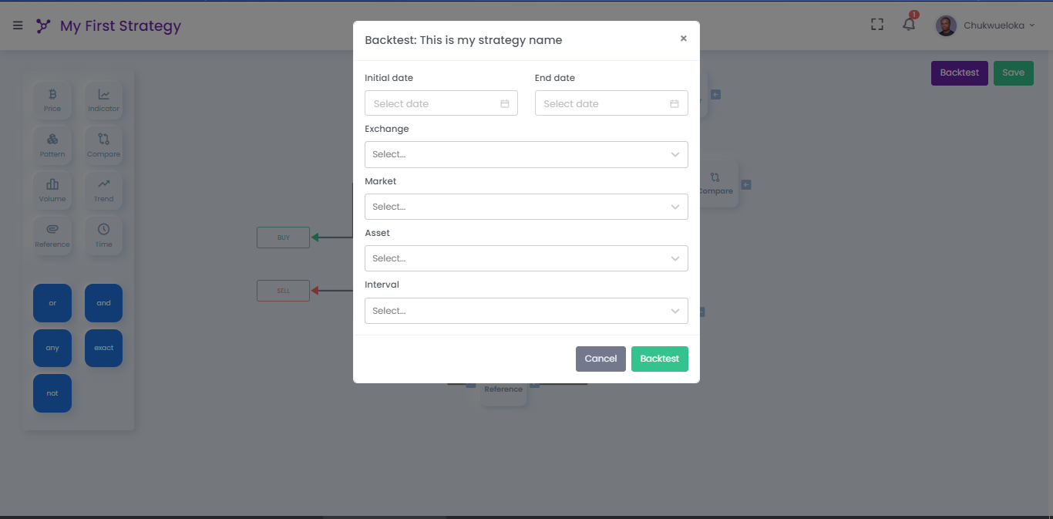The width and height of the screenshot is (1053, 519).
Task: Click the user avatar picture
Action: pyautogui.click(x=946, y=25)
